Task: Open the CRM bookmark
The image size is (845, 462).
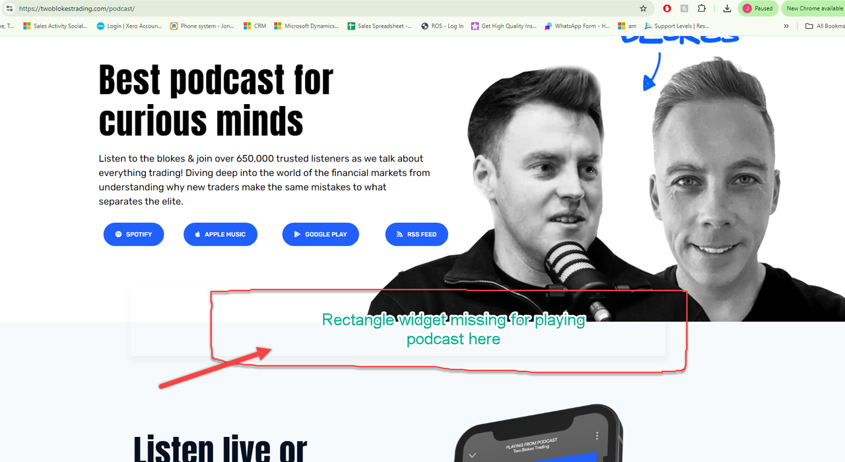Action: 255,26
